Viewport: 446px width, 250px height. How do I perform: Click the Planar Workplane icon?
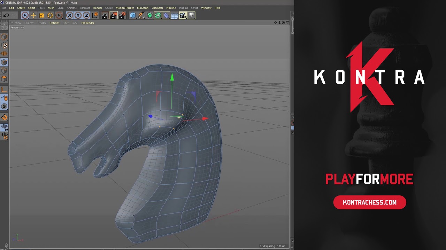(4, 136)
